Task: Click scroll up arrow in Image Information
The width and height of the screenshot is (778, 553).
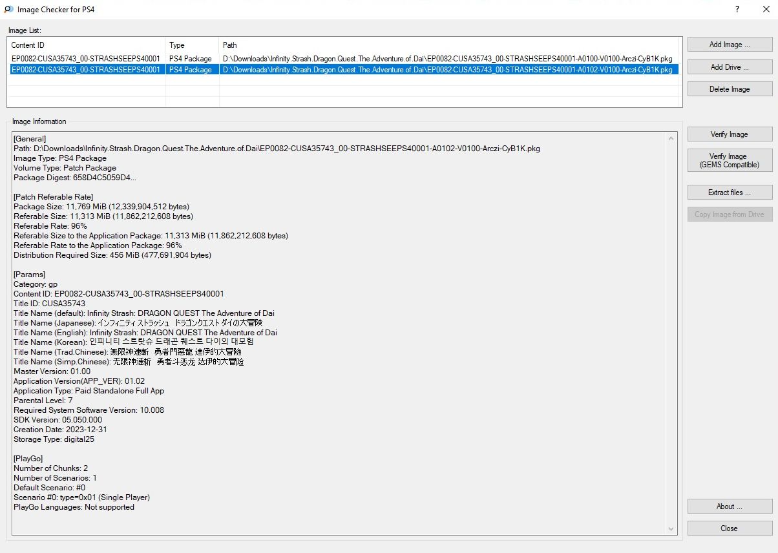Action: (x=672, y=138)
